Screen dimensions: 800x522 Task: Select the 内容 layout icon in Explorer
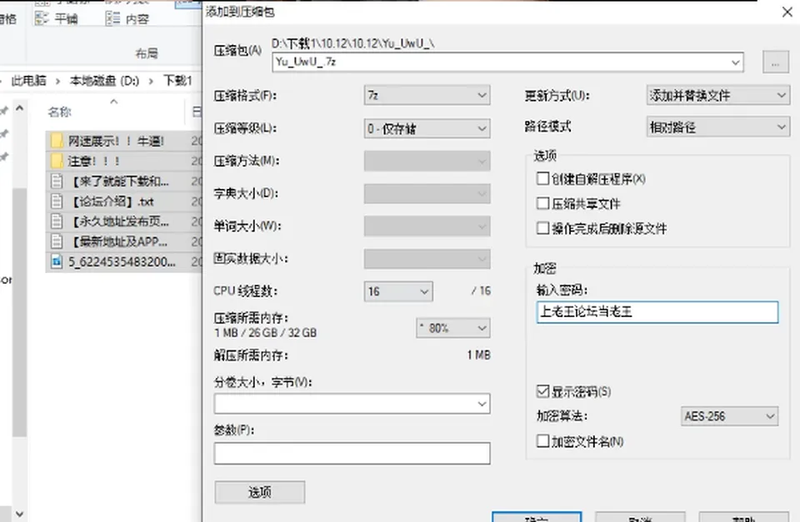click(112, 19)
